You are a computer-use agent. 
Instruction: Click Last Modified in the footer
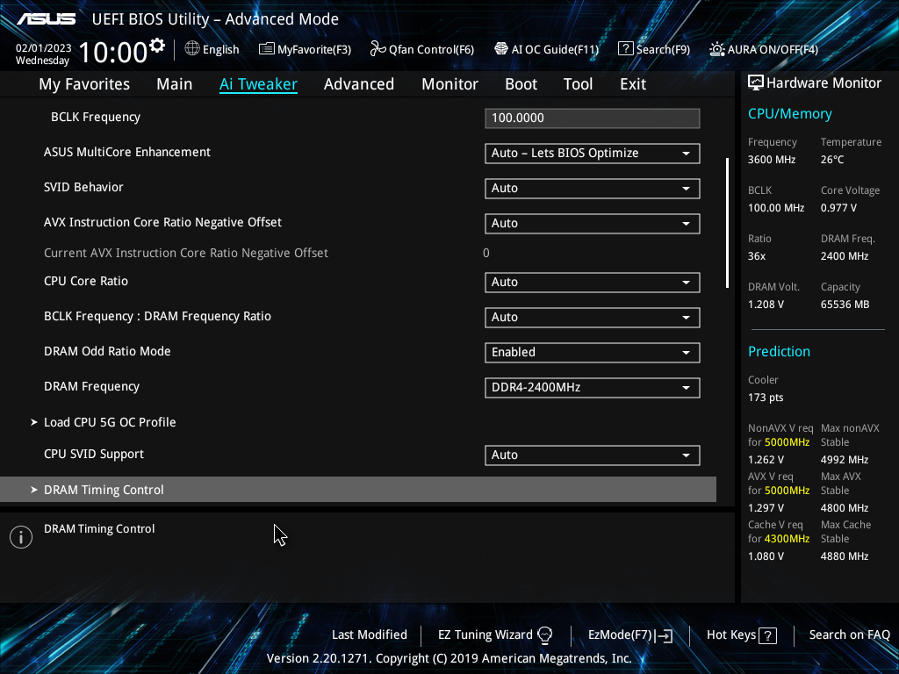coord(370,635)
